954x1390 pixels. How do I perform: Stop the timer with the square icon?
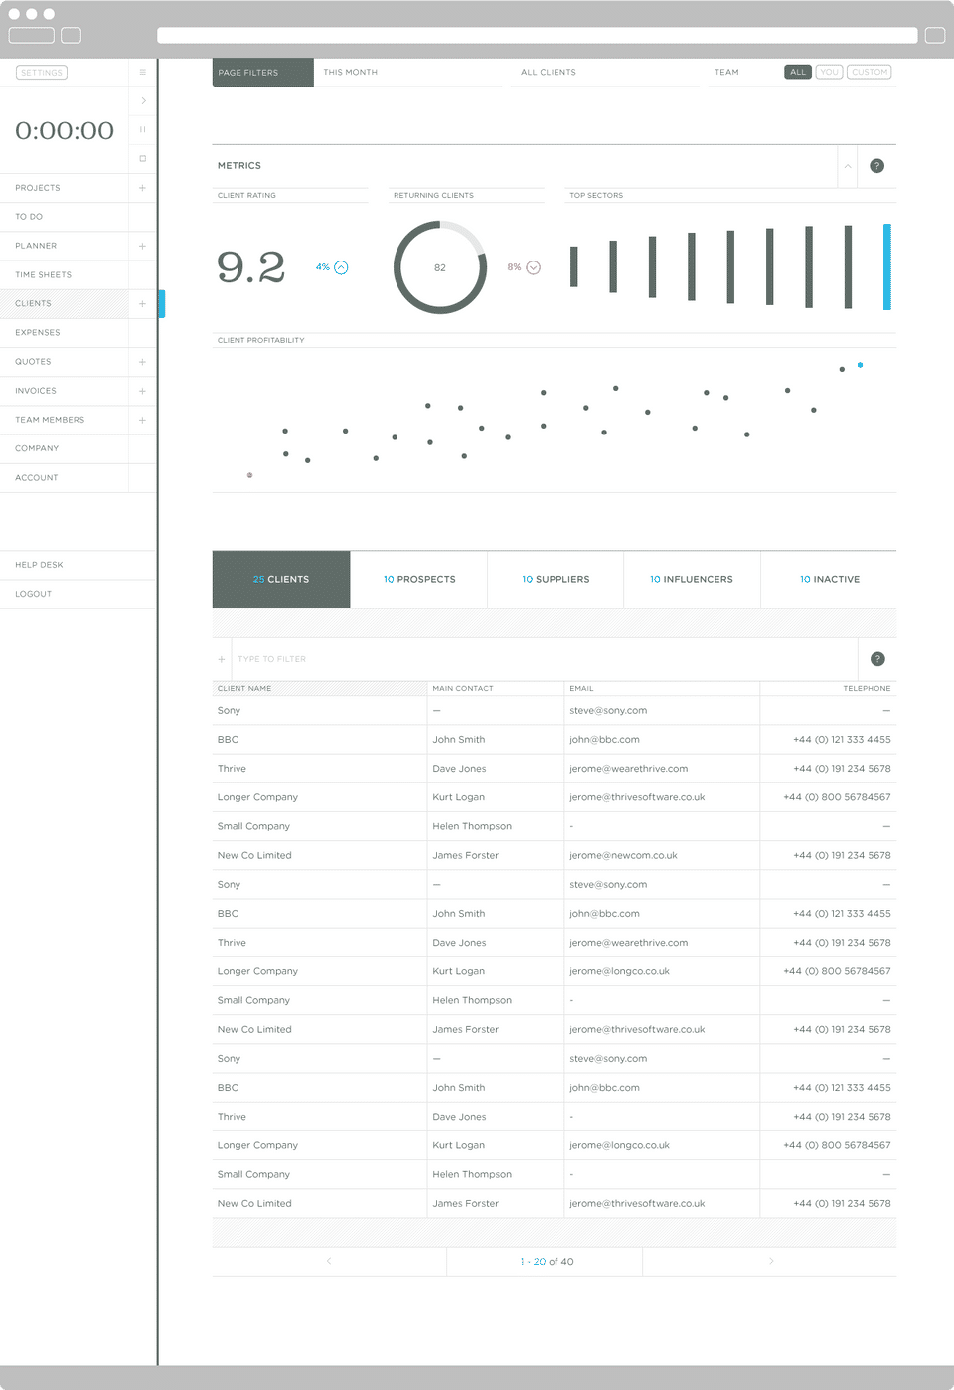[x=143, y=159]
